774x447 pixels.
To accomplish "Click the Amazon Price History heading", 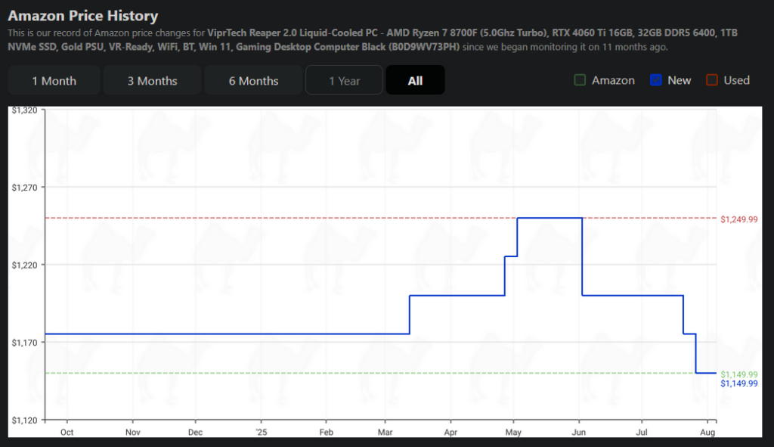I will pyautogui.click(x=83, y=16).
